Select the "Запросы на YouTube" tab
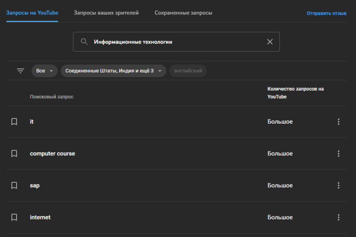 coord(32,13)
